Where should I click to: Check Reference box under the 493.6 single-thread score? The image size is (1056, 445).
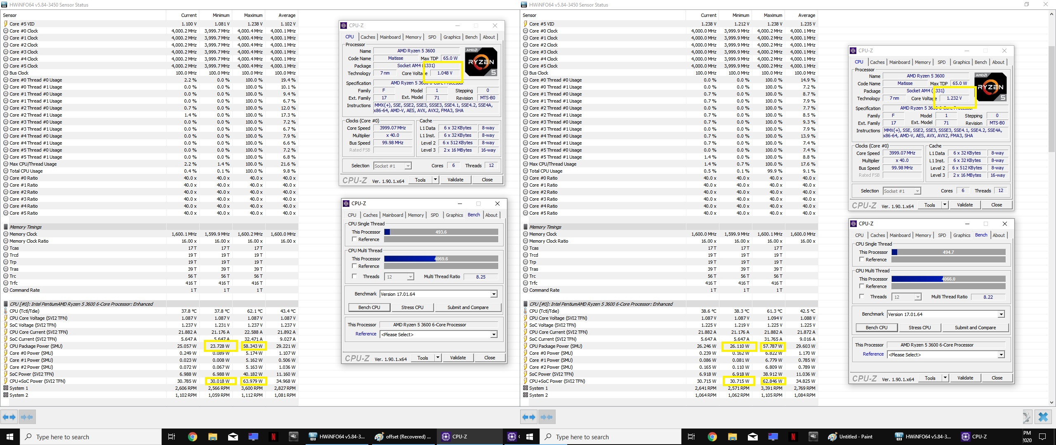coord(354,239)
